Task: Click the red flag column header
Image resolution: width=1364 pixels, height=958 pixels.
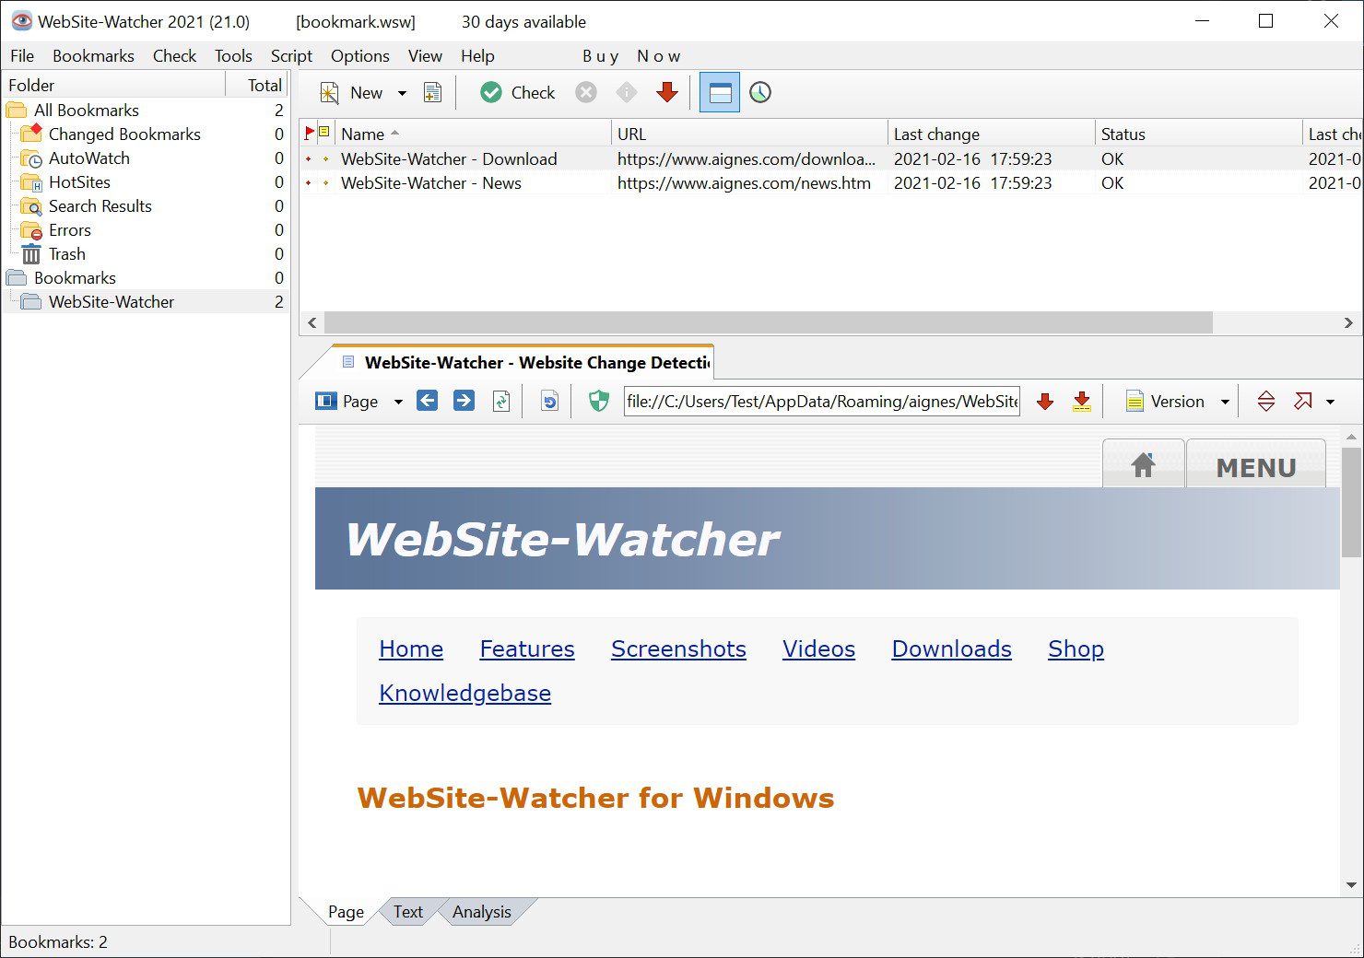Action: pos(310,133)
